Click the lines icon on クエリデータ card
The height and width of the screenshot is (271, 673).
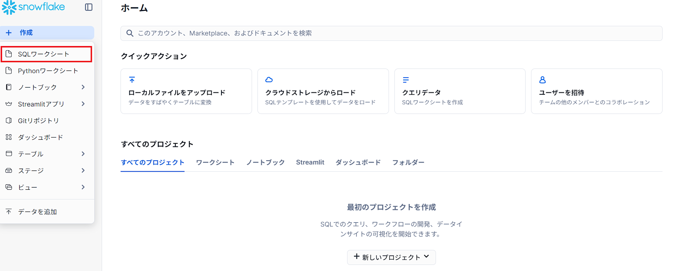(406, 80)
